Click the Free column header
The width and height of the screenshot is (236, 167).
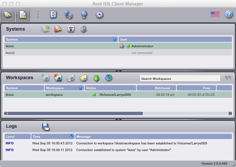[196, 88]
